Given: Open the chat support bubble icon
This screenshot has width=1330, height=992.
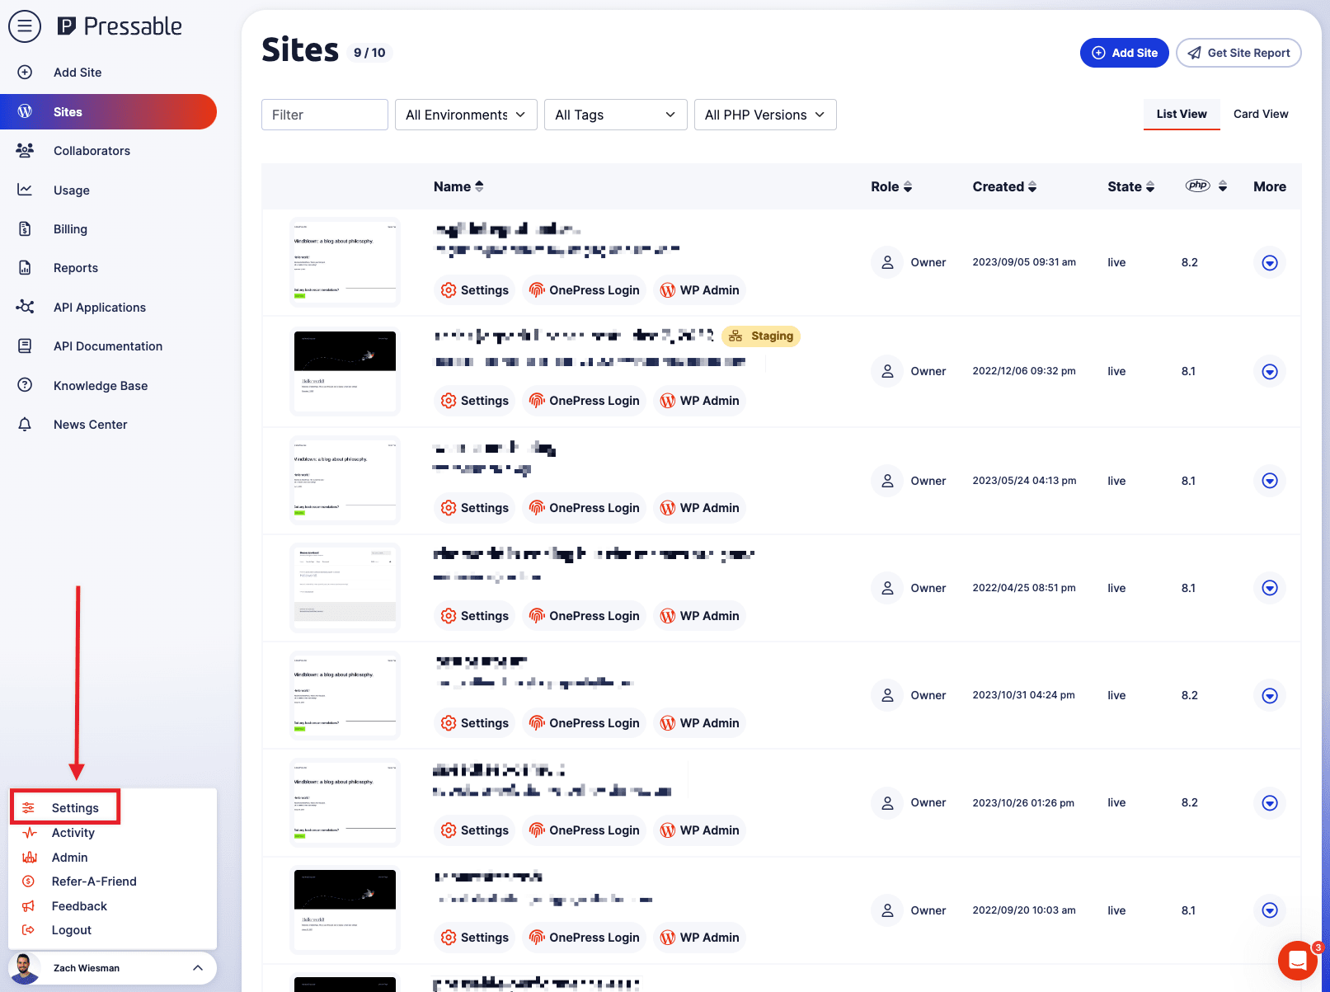Looking at the screenshot, I should pyautogui.click(x=1297, y=960).
